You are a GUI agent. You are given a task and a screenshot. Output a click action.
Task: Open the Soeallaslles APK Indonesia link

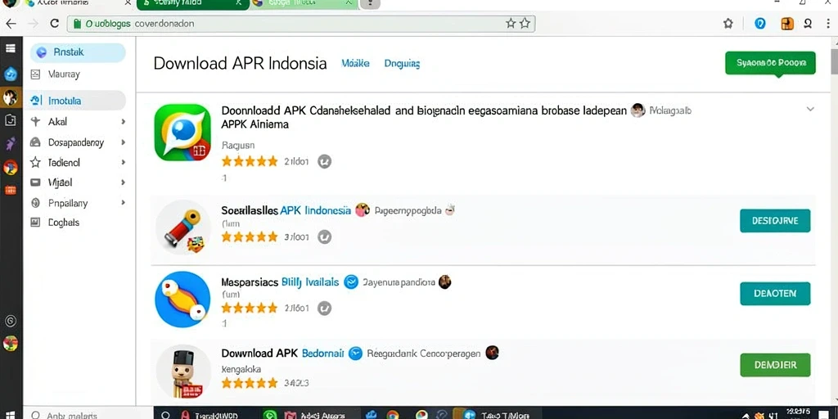click(x=286, y=210)
